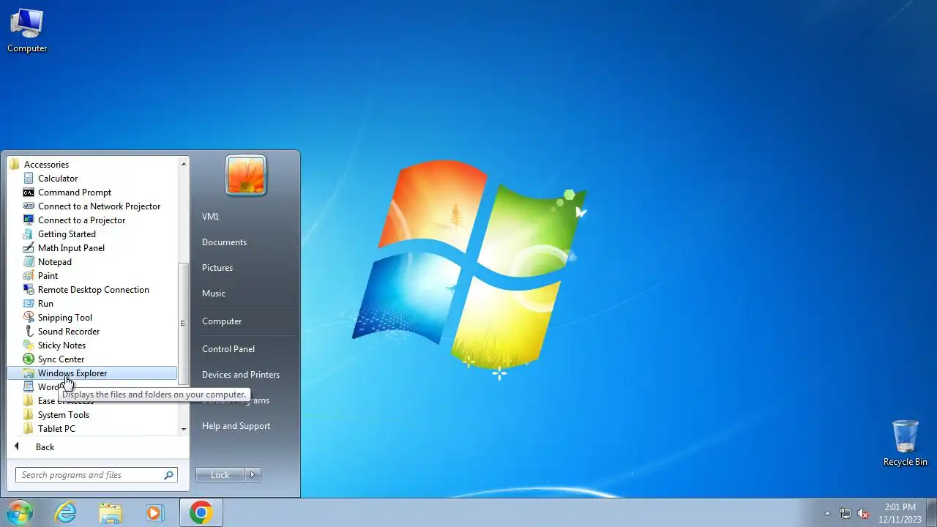Click the Start orb button

[19, 512]
